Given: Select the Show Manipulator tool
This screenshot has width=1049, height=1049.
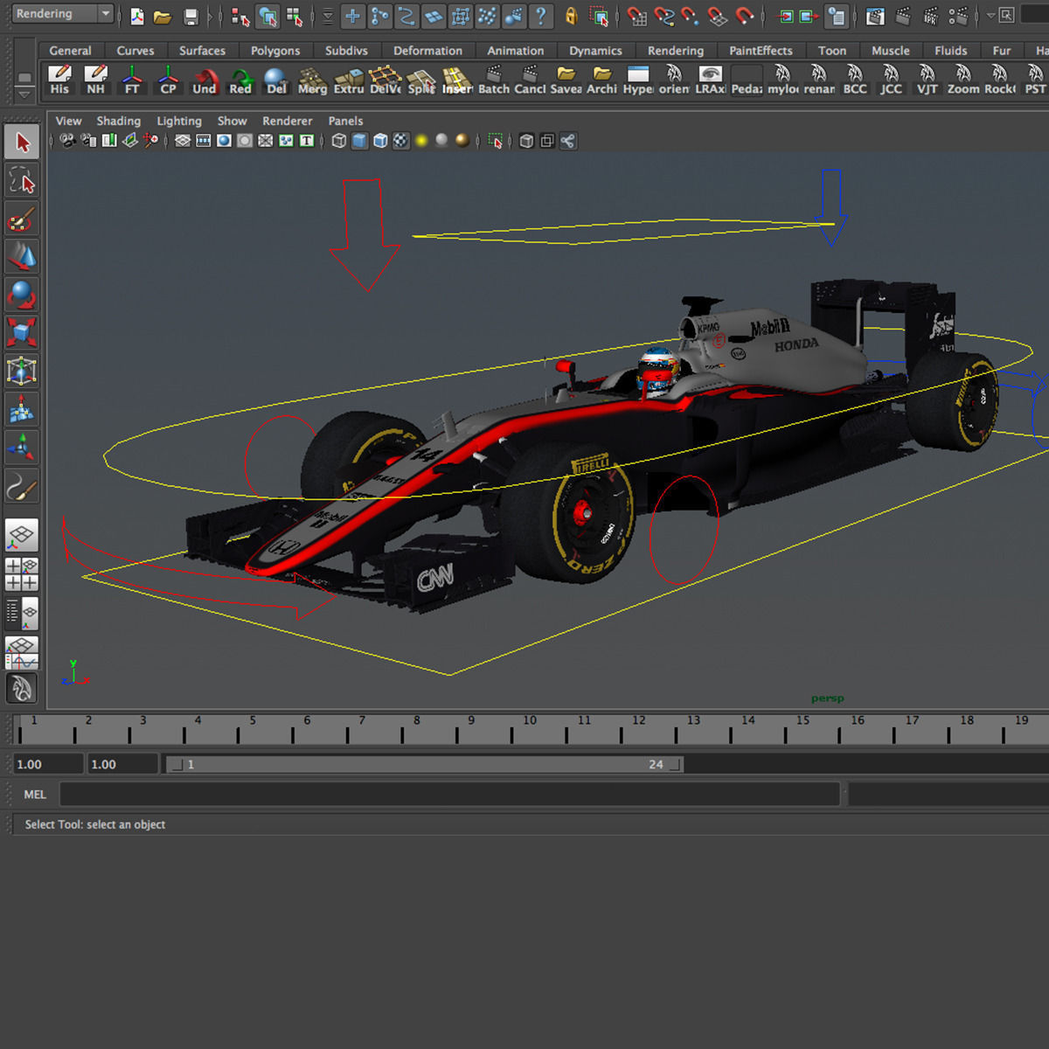Looking at the screenshot, I should tap(22, 448).
